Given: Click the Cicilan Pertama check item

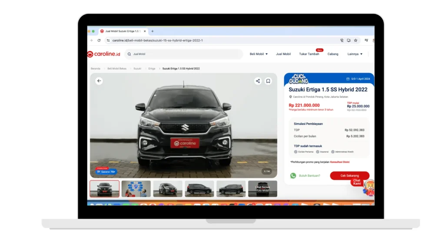Looking at the screenshot, I should point(304,152).
